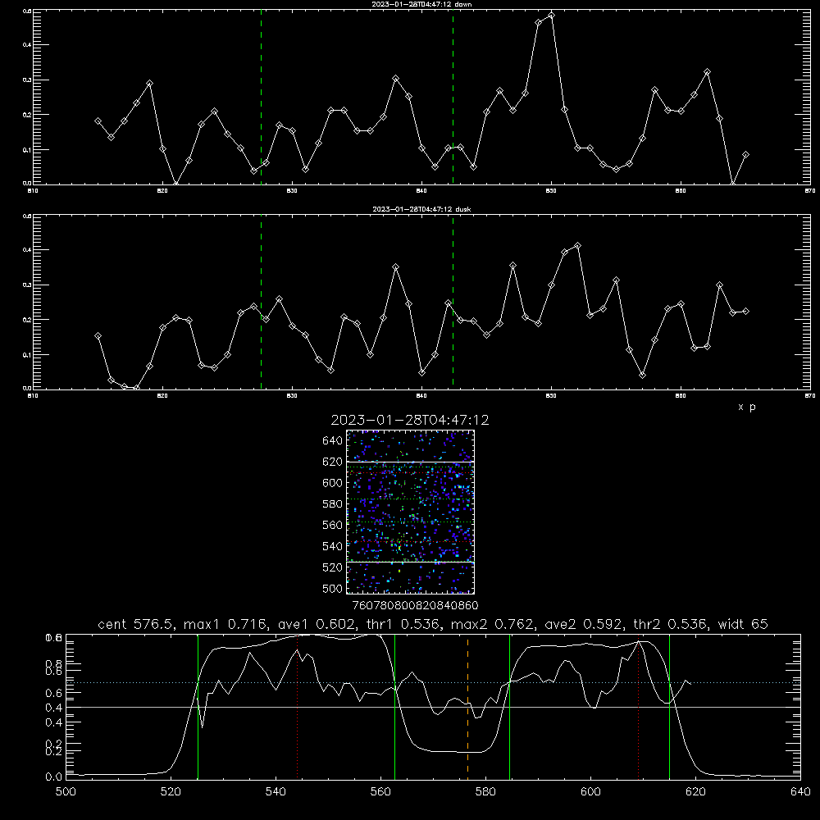Click the blue dotted threshold line in bottom plot
The width and height of the screenshot is (820, 820).
coord(433,682)
